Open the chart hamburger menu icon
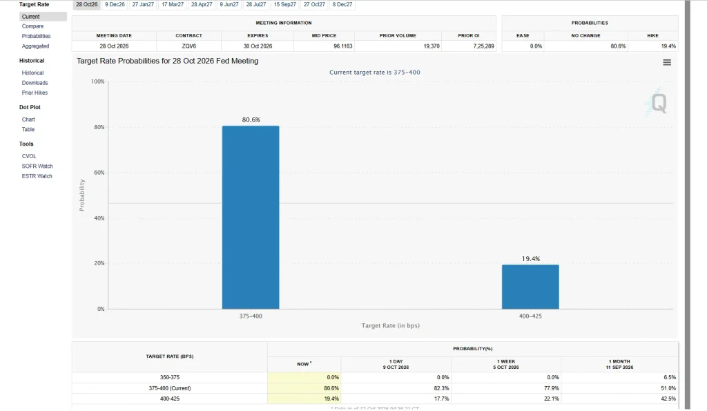The width and height of the screenshot is (707, 411). tap(667, 63)
